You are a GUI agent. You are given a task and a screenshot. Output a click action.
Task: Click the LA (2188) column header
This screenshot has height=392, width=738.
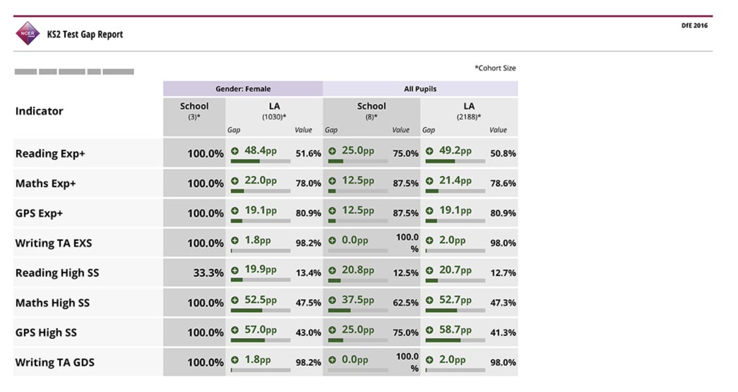[x=469, y=111]
